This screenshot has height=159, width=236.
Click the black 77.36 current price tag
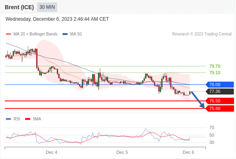pos(220,91)
